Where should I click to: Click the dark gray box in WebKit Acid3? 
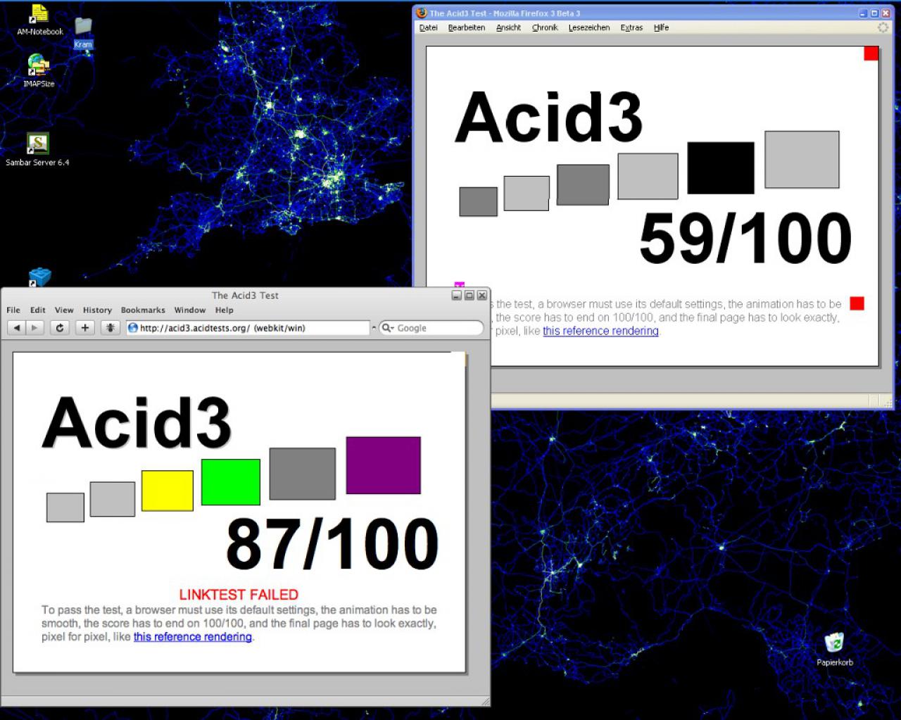(303, 474)
